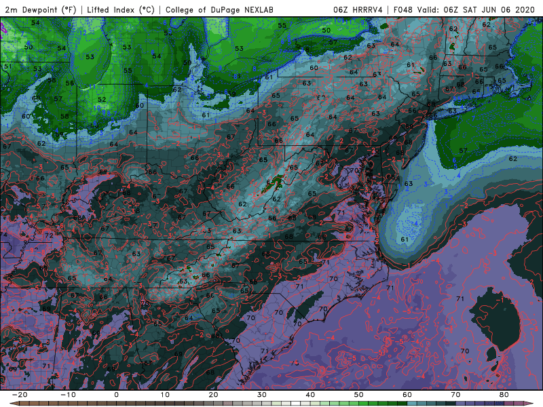
Task: Click the 80 tick label on color scale
Action: (504, 395)
